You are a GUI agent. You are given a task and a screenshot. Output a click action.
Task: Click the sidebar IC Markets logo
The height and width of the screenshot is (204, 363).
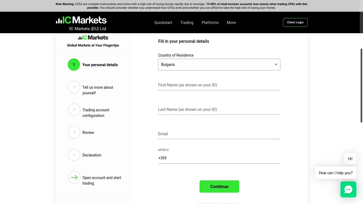click(93, 37)
